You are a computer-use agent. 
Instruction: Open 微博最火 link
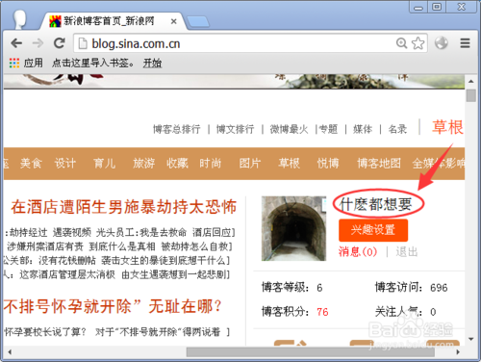[x=289, y=129]
